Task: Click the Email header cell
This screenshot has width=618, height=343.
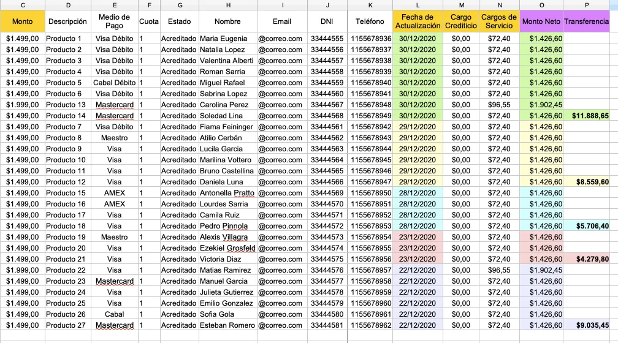Action: point(282,21)
